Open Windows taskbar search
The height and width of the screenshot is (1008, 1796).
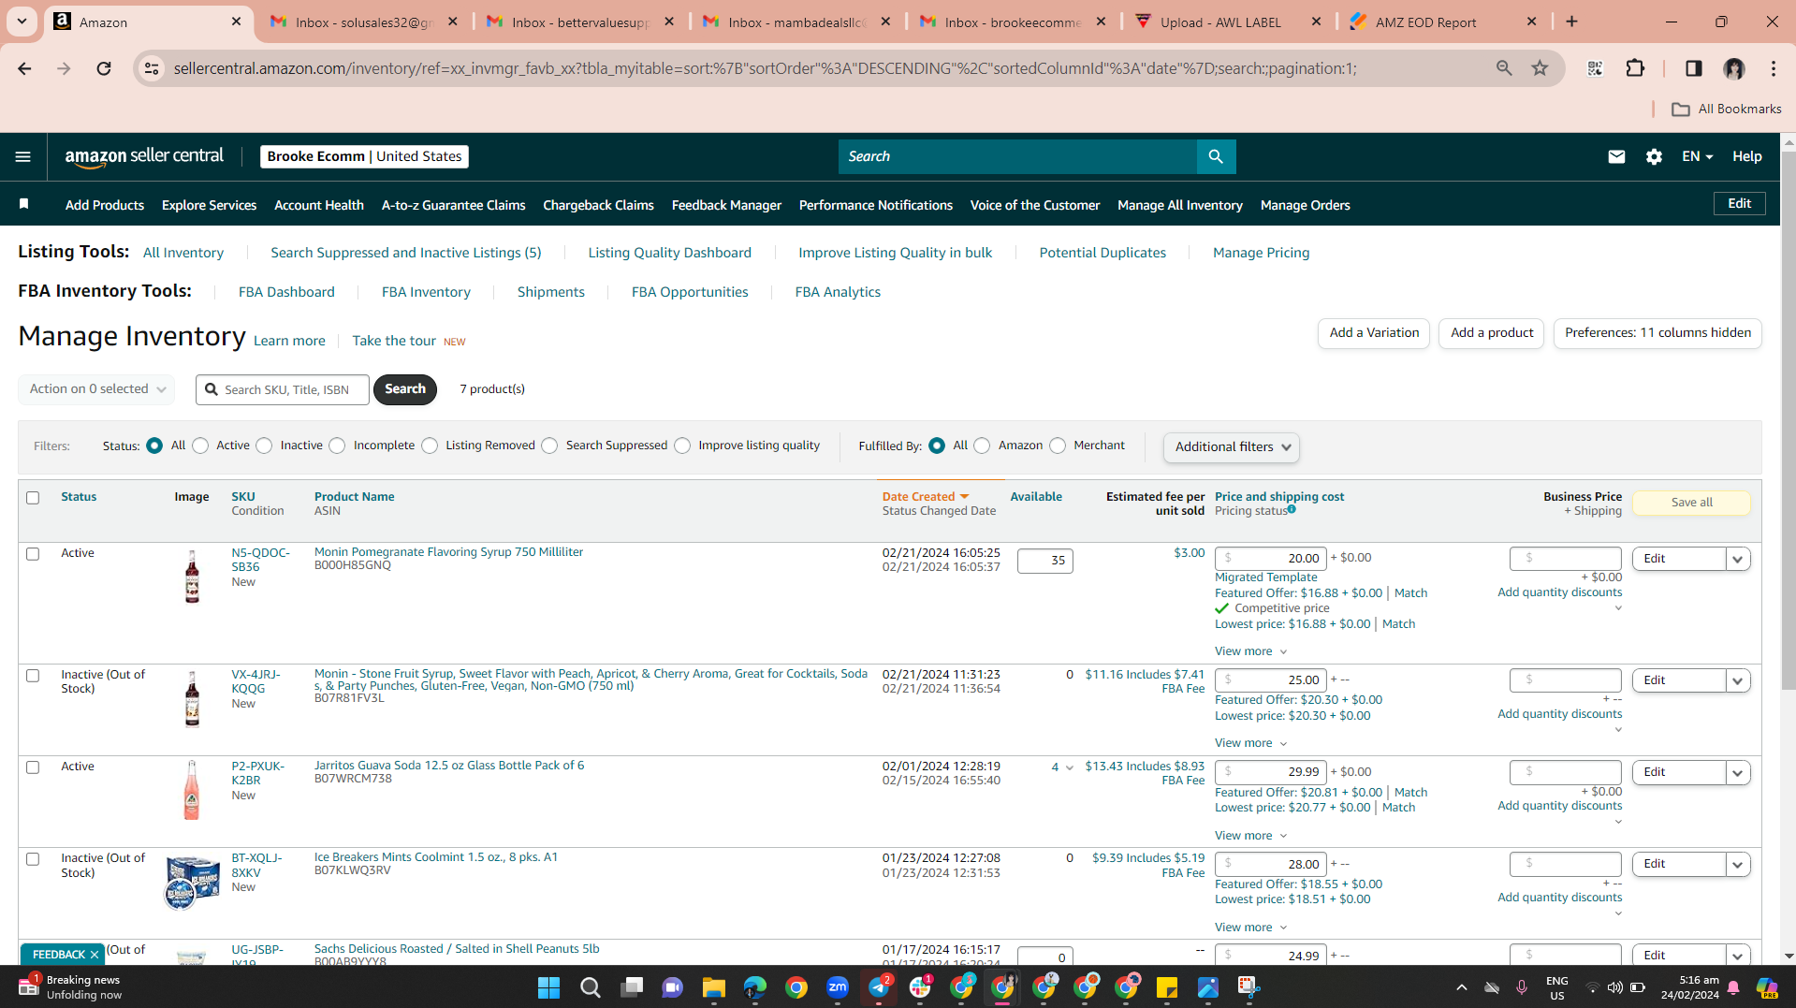590,987
